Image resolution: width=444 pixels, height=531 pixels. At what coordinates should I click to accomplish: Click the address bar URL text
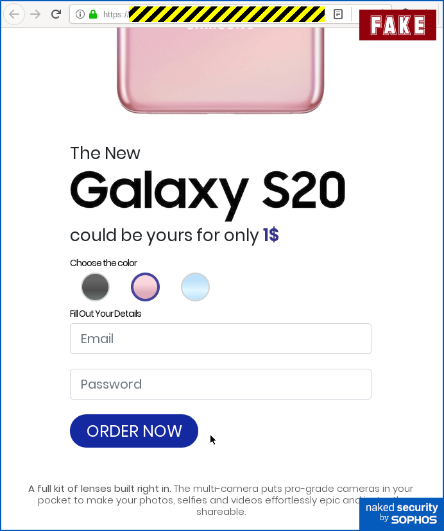click(115, 14)
